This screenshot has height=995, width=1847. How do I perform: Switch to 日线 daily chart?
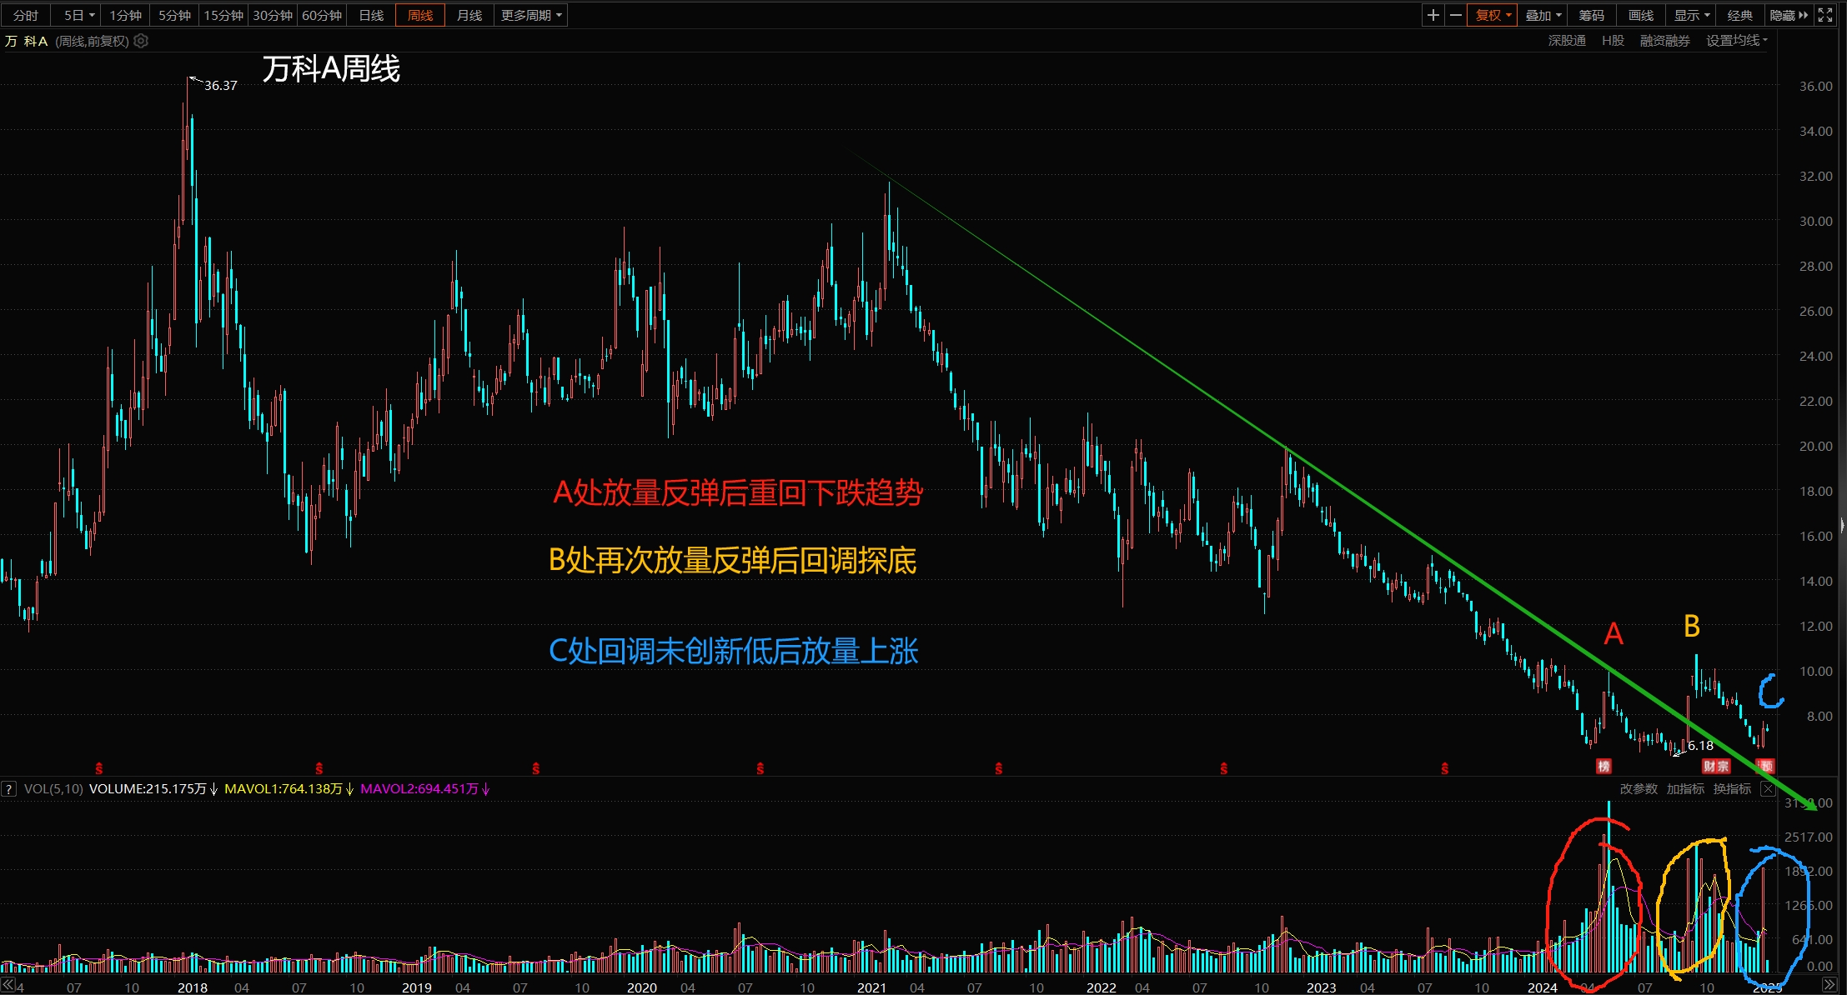pyautogui.click(x=371, y=15)
